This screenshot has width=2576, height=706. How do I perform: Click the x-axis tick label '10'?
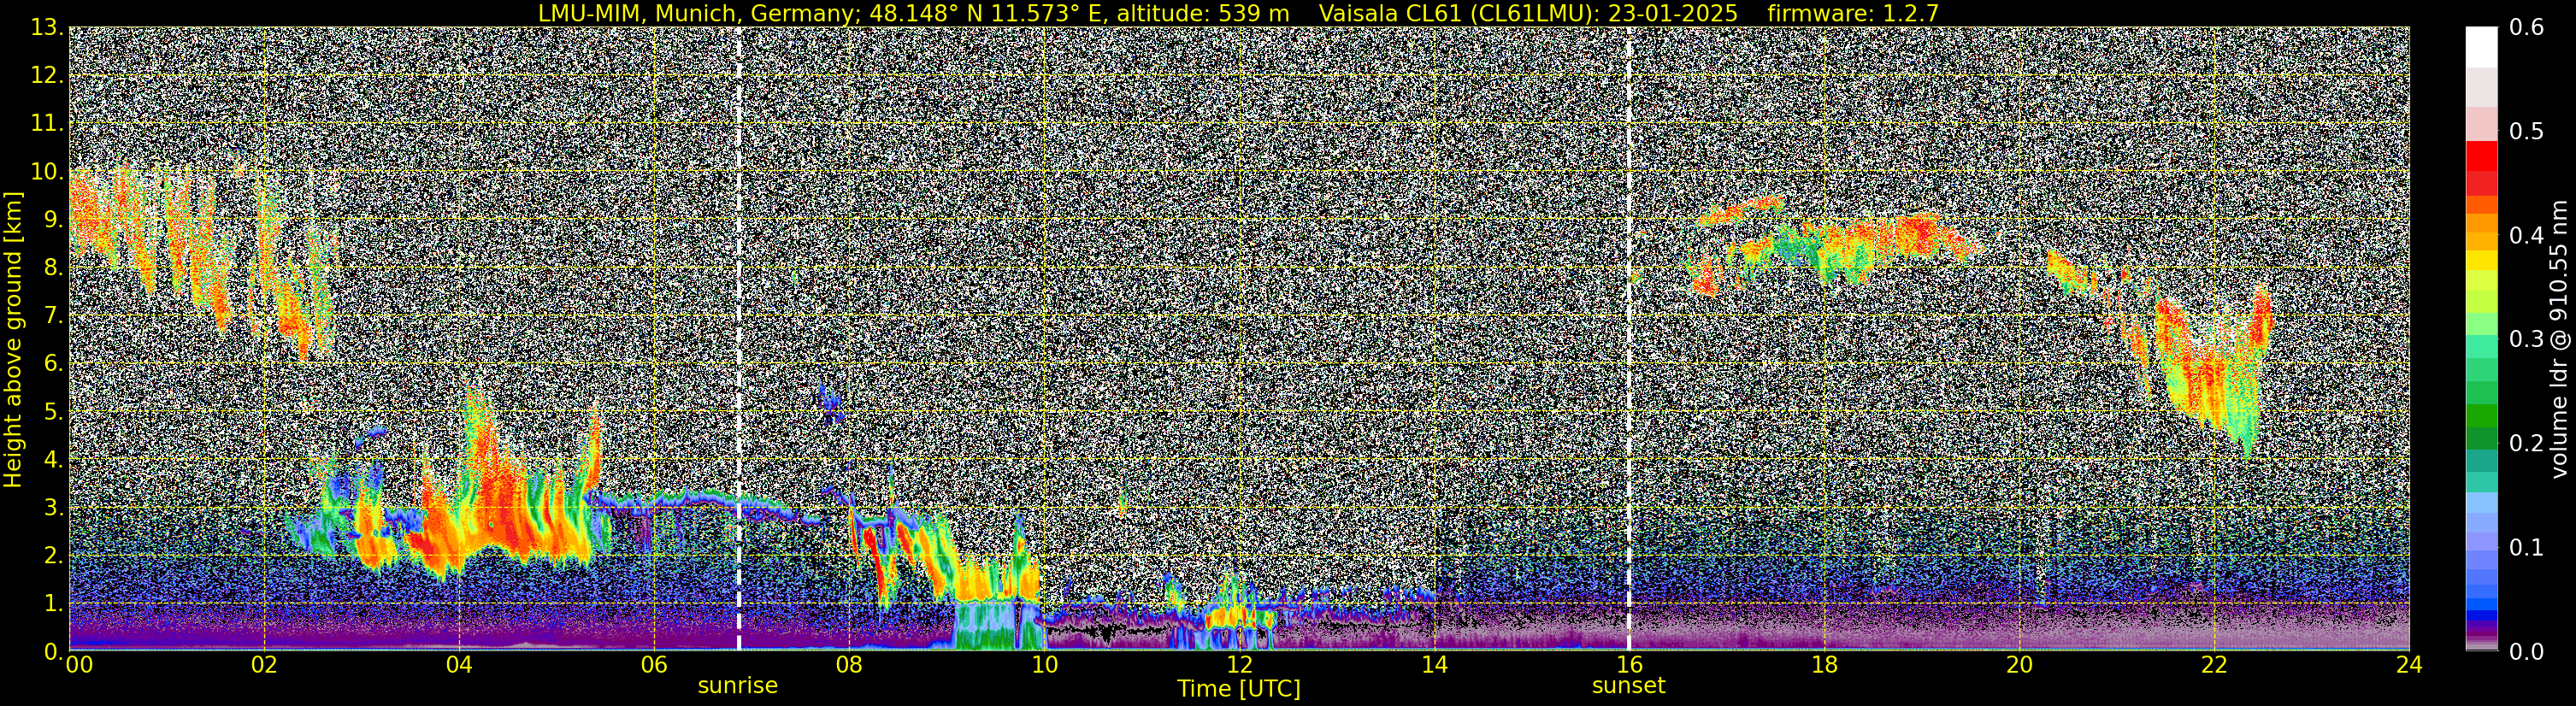pos(1044,666)
